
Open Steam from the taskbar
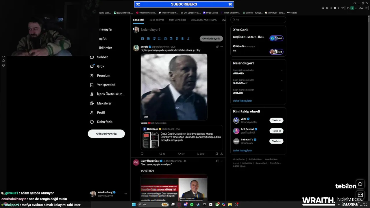pos(198,205)
